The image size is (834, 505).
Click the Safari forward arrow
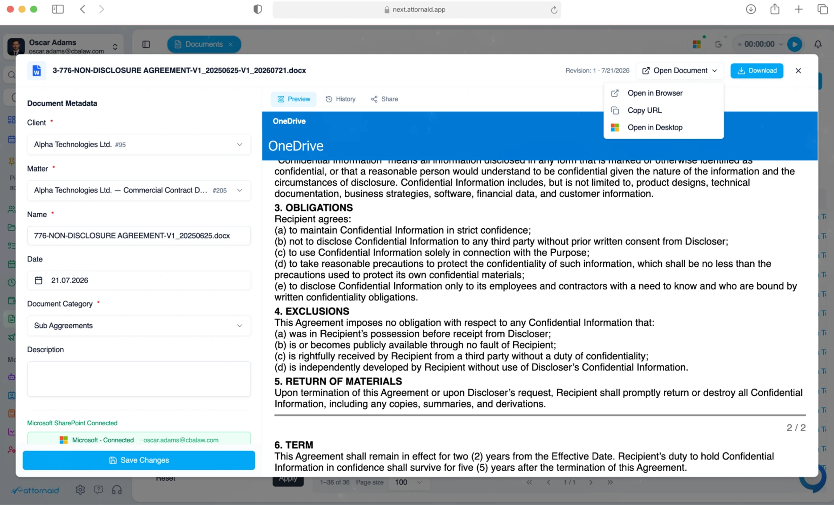coord(102,9)
